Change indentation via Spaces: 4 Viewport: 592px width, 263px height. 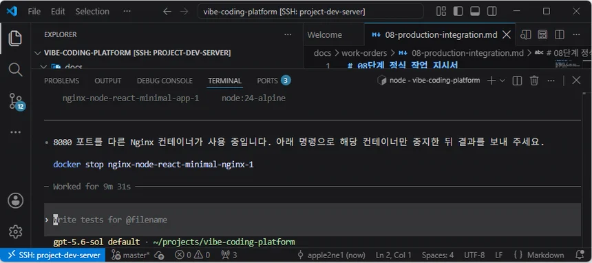pos(438,255)
